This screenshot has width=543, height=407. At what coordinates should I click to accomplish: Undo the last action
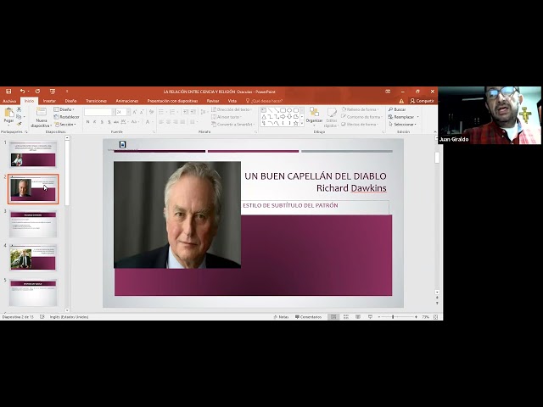coord(23,92)
